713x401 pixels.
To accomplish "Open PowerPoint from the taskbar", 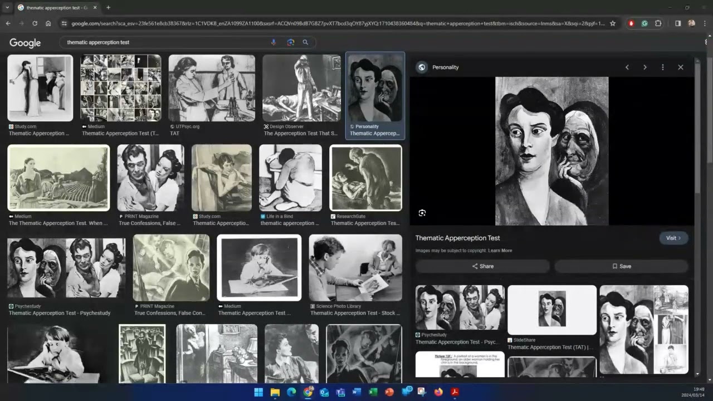I will (389, 392).
